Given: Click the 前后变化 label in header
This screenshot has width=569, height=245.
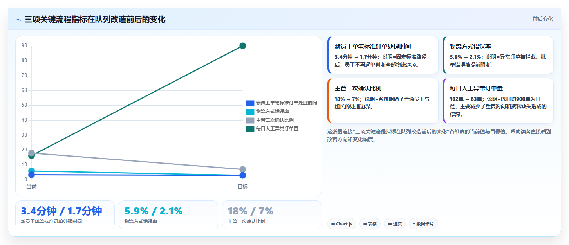Looking at the screenshot, I should [x=542, y=19].
